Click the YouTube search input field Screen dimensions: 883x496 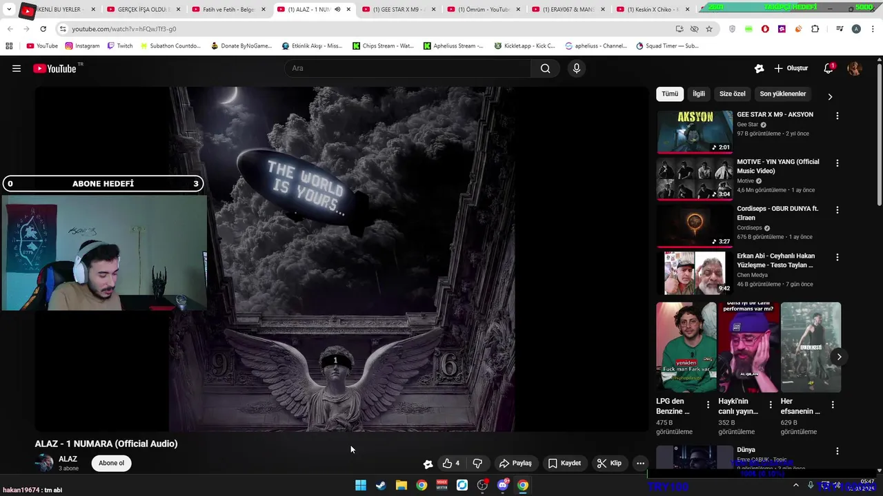(x=407, y=68)
